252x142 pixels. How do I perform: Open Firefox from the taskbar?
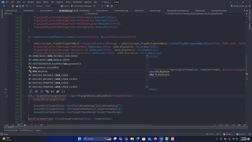click(155, 139)
